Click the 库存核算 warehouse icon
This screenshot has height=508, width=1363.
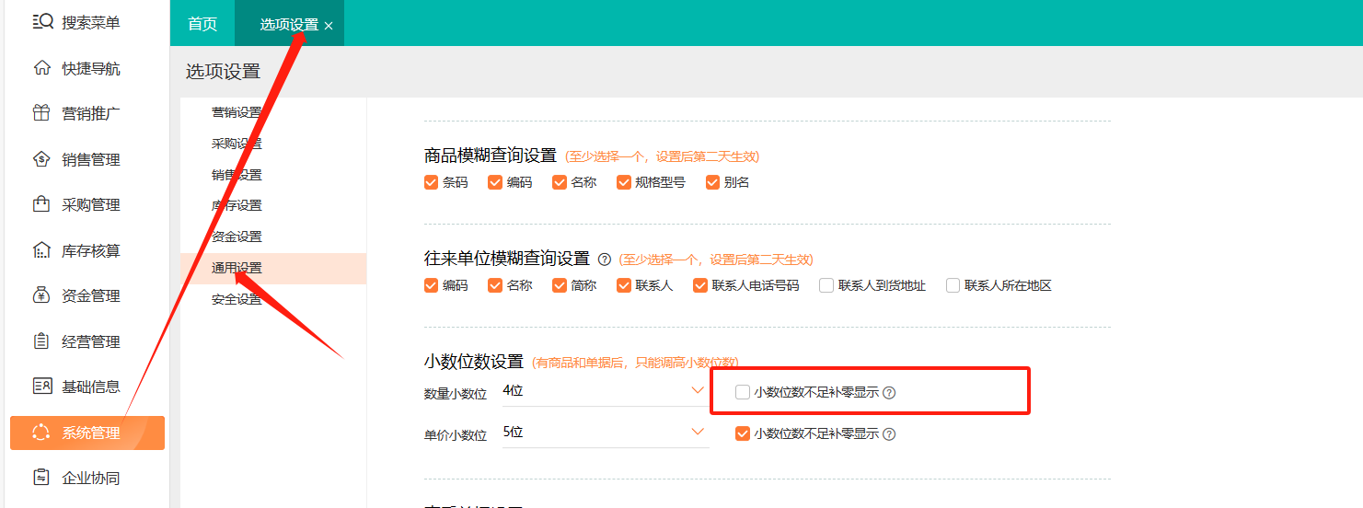[x=41, y=250]
